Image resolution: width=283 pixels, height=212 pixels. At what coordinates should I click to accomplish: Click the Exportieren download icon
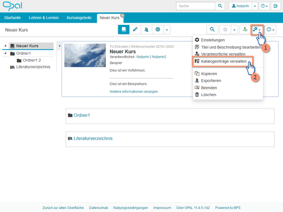pyautogui.click(x=197, y=80)
